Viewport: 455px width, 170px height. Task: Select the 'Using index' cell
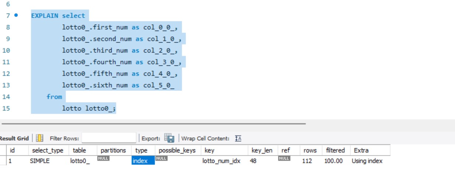pos(370,161)
